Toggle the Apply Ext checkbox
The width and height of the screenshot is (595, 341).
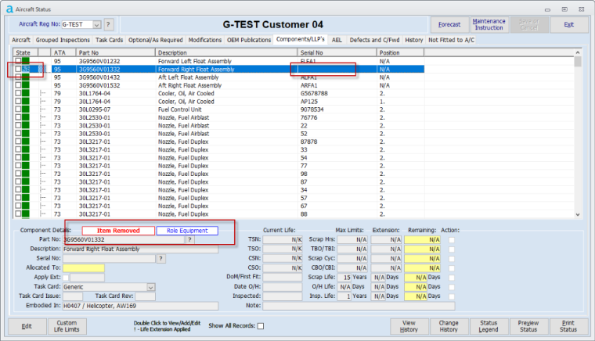66,278
